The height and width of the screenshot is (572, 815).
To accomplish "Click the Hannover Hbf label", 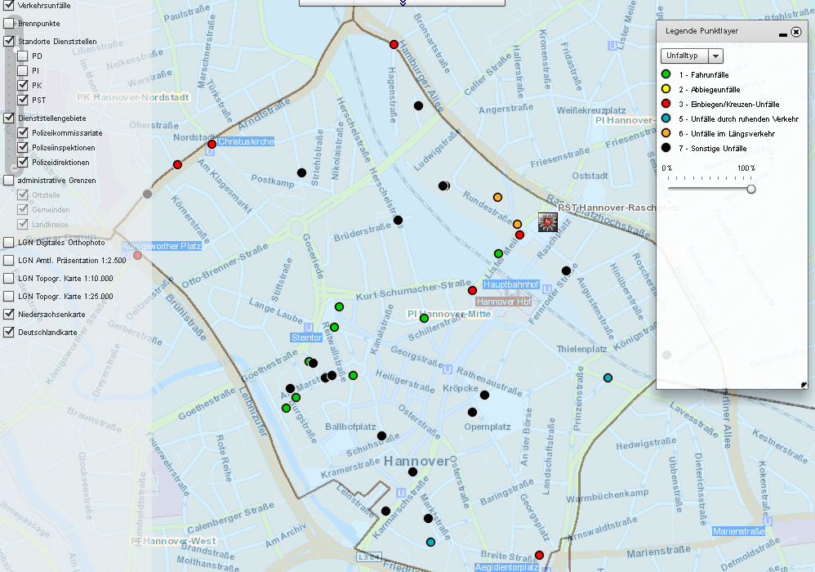I will pos(504,302).
